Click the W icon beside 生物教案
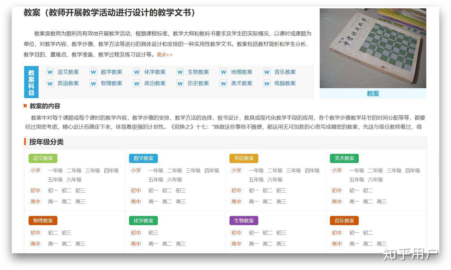Viewport: 451px width, 270px height. [180, 72]
